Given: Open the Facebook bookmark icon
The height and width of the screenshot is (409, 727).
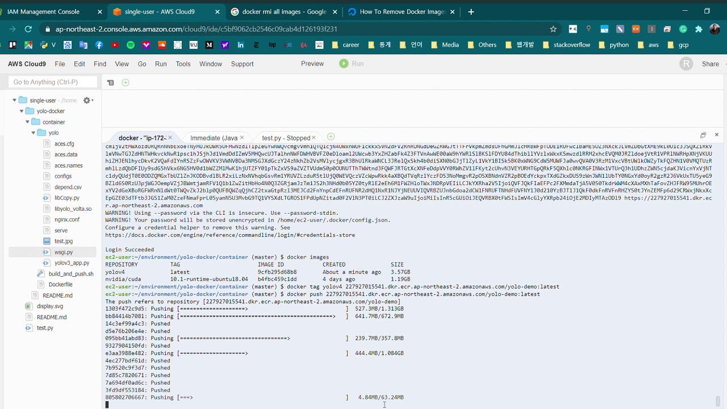Looking at the screenshot, I should (99, 45).
